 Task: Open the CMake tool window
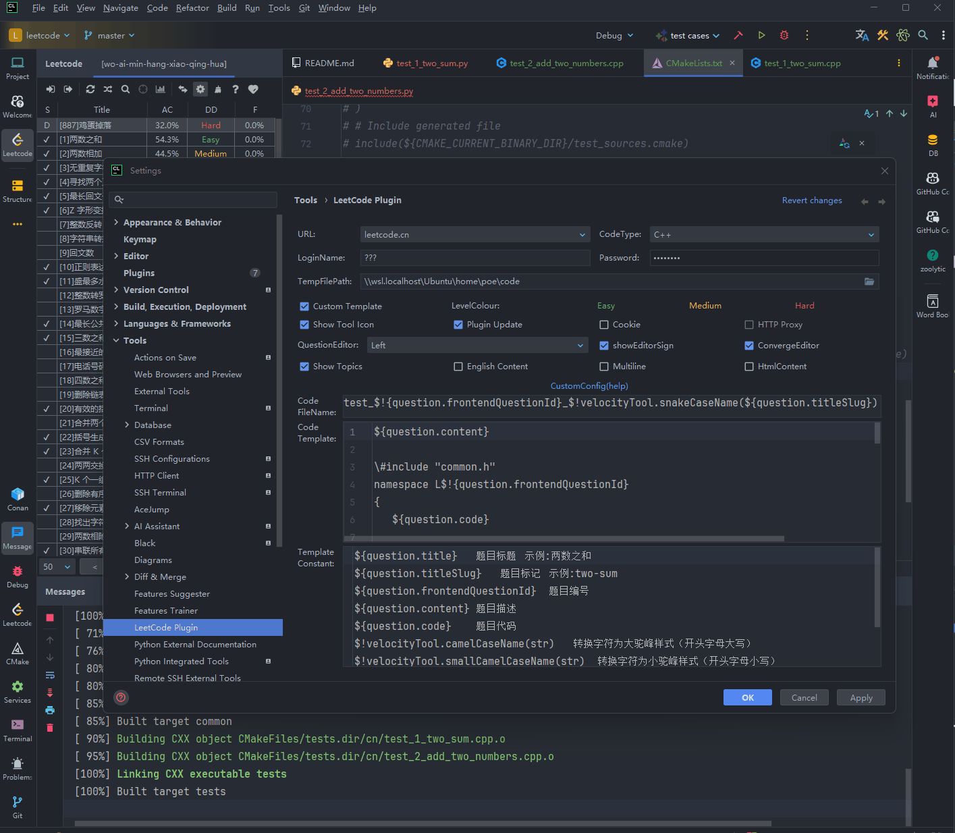(x=18, y=653)
